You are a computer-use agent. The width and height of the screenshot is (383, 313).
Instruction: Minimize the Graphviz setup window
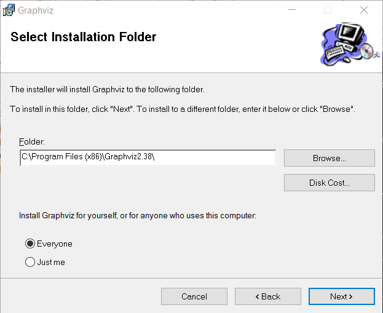pos(292,10)
